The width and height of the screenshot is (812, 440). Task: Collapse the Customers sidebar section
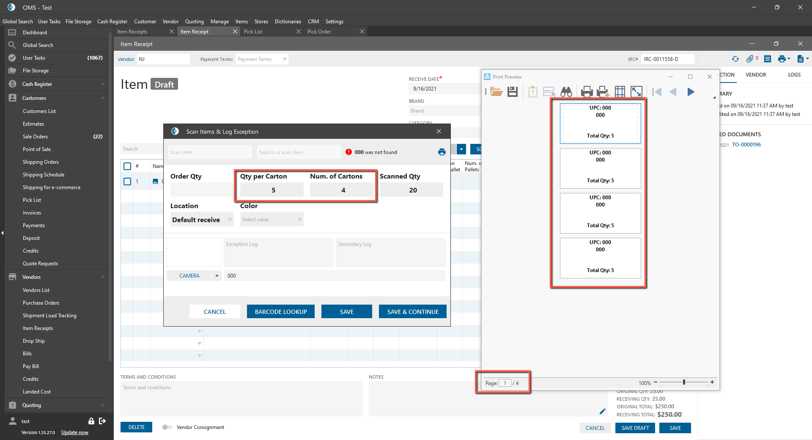click(102, 98)
